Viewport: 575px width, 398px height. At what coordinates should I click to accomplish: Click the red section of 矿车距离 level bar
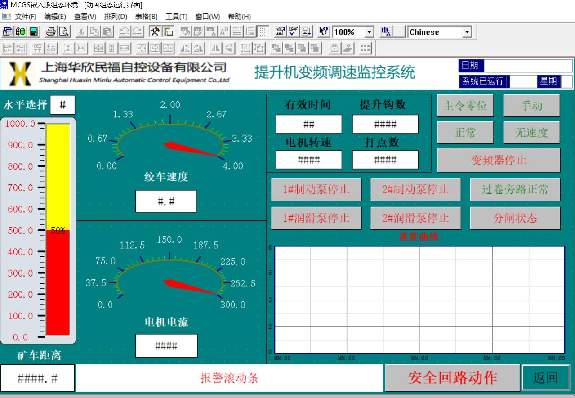(58, 283)
